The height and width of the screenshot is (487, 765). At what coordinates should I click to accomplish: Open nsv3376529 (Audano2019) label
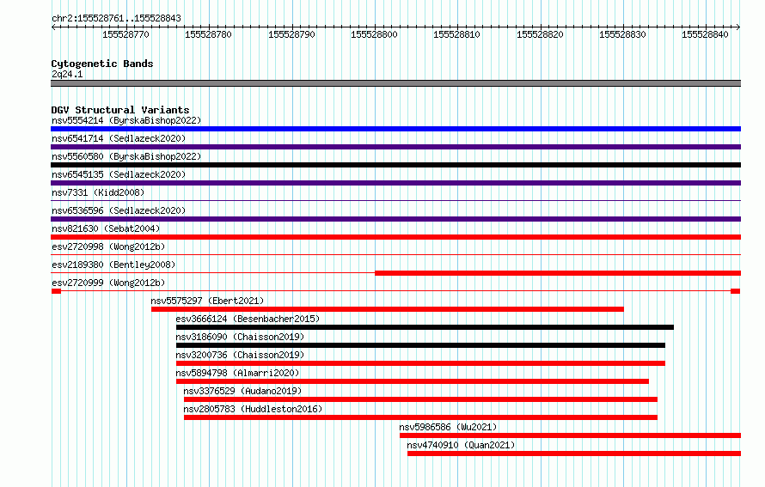(242, 391)
